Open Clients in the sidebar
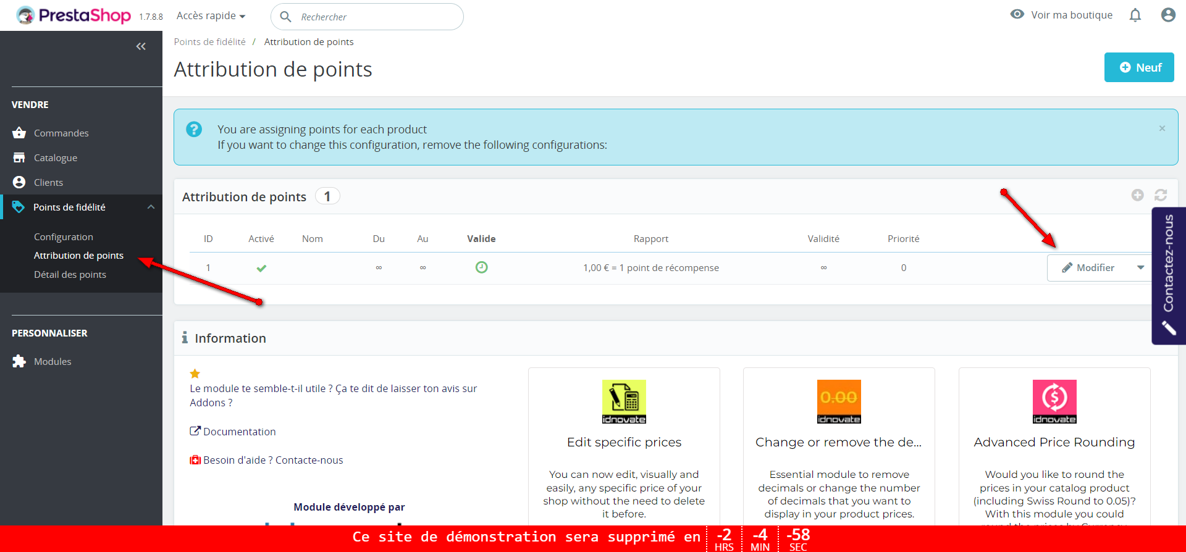 pos(49,182)
